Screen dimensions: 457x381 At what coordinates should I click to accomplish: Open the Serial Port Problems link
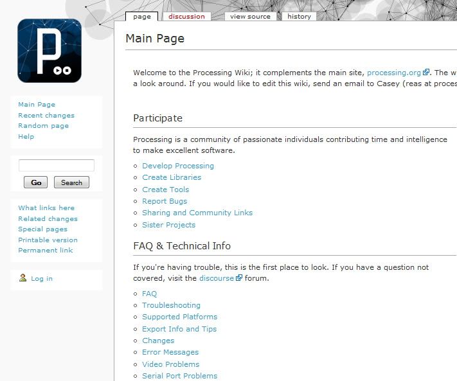(x=179, y=376)
